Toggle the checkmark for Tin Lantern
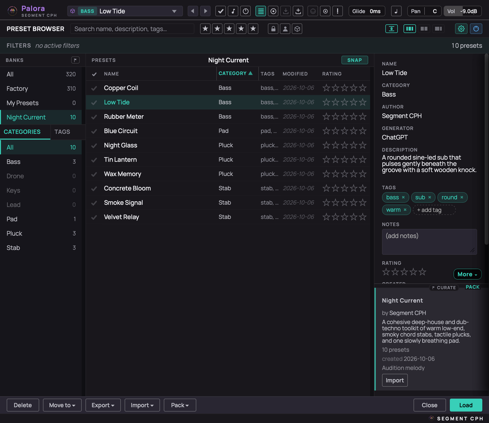 [x=94, y=160]
